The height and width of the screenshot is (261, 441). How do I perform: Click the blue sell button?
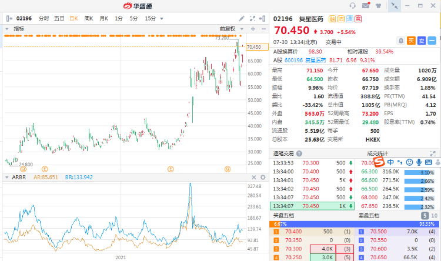click(422, 41)
